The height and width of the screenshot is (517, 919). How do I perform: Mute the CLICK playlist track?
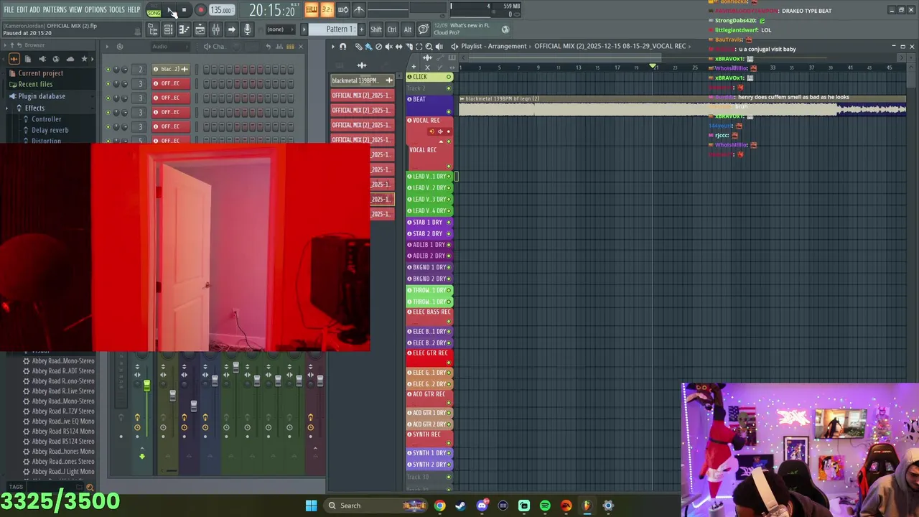point(449,77)
